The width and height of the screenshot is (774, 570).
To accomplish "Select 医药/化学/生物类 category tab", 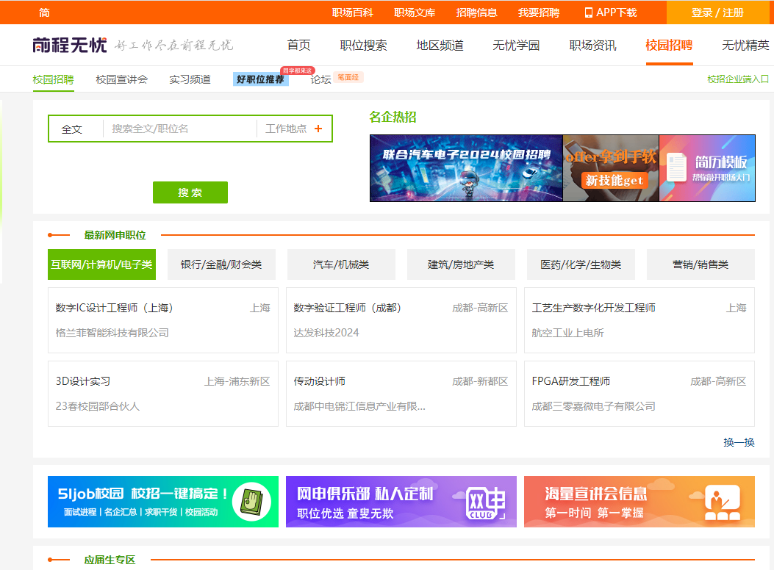I will [581, 264].
